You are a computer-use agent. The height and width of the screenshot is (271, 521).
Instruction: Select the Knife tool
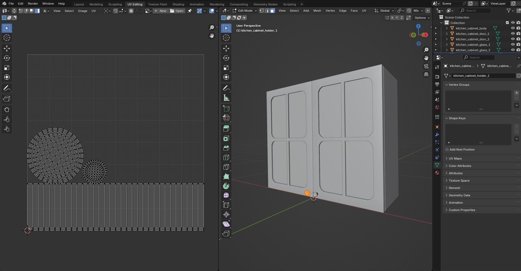point(226,167)
